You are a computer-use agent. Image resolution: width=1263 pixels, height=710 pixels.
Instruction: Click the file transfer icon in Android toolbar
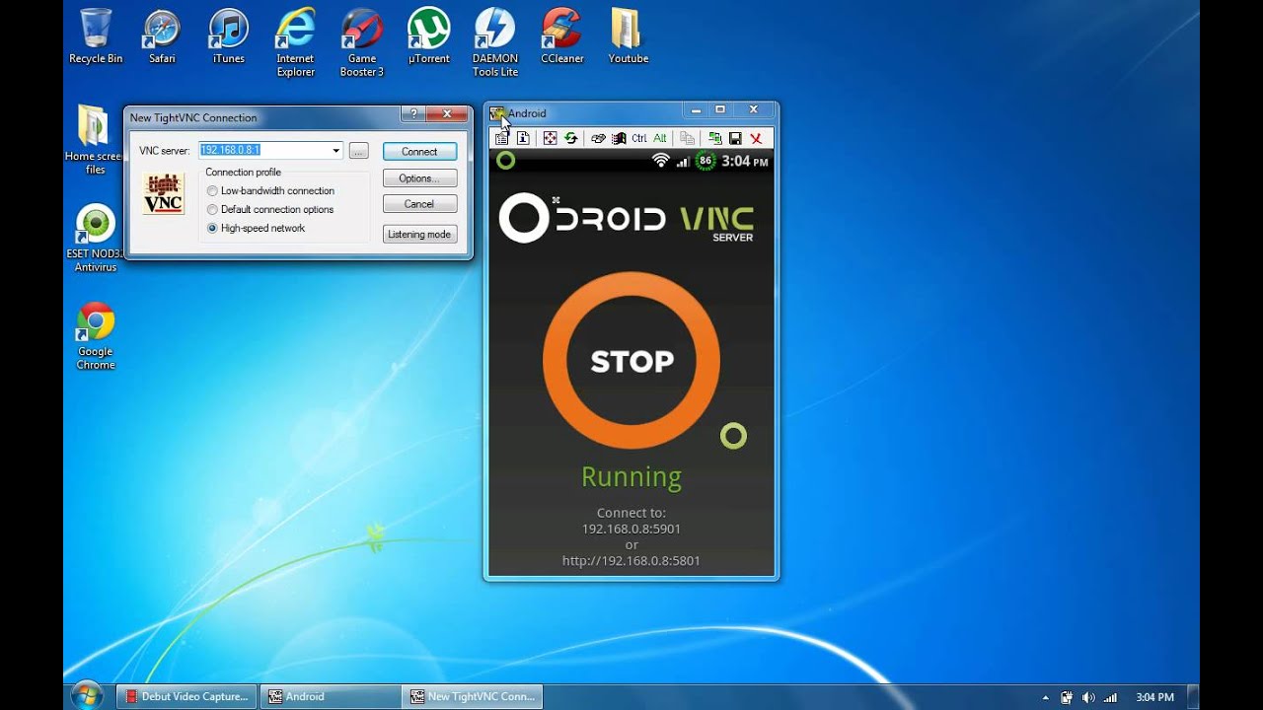click(x=687, y=138)
